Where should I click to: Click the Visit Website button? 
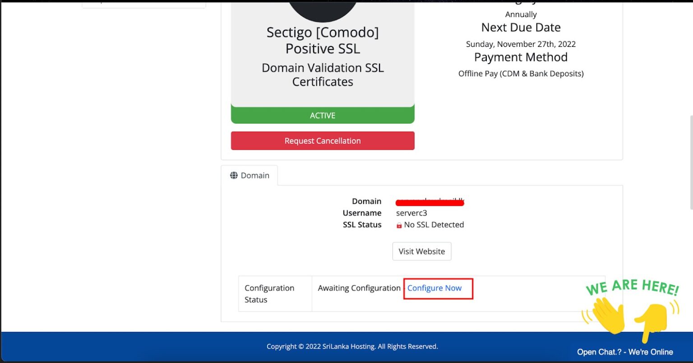421,252
